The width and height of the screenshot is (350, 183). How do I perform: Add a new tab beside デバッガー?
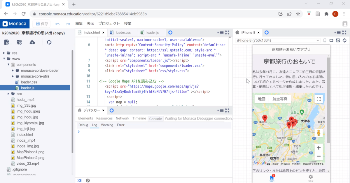(x=111, y=110)
